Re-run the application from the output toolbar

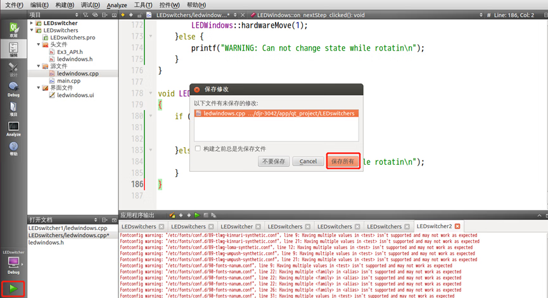[x=197, y=215]
